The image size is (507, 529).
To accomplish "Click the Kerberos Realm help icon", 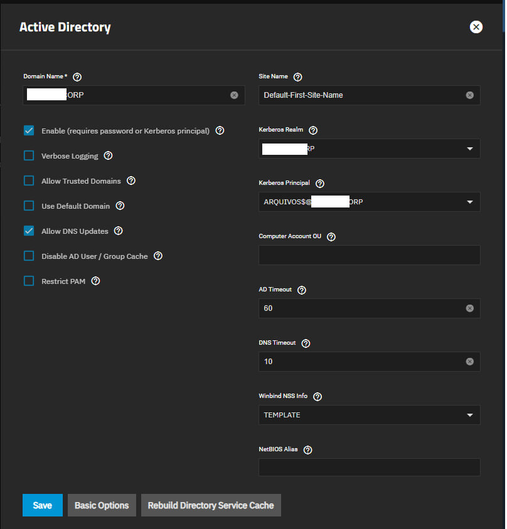I will (313, 130).
